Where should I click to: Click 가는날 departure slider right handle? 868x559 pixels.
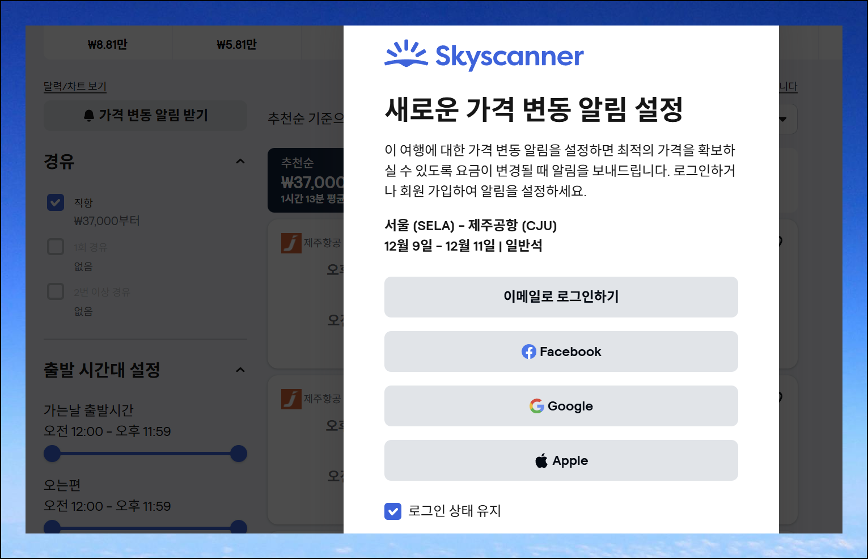point(239,454)
